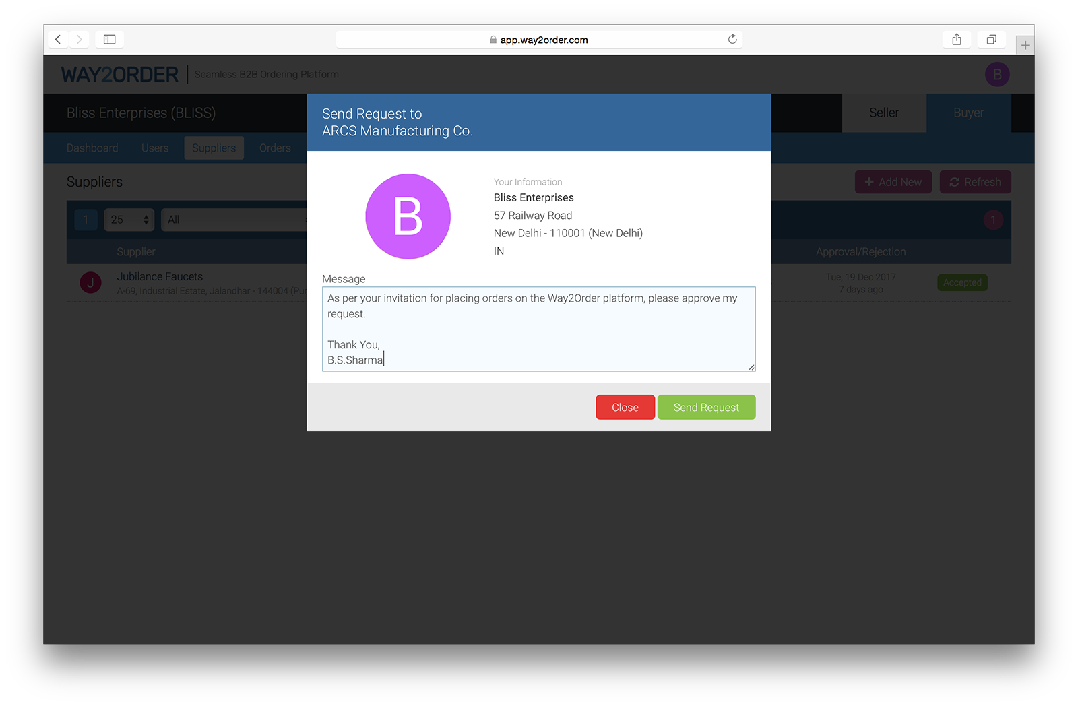Click the green Send Request button
1078x706 pixels.
coord(706,407)
